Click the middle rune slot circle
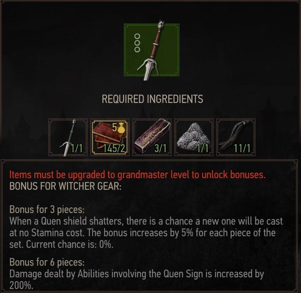This screenshot has height=293, width=301. tap(137, 43)
